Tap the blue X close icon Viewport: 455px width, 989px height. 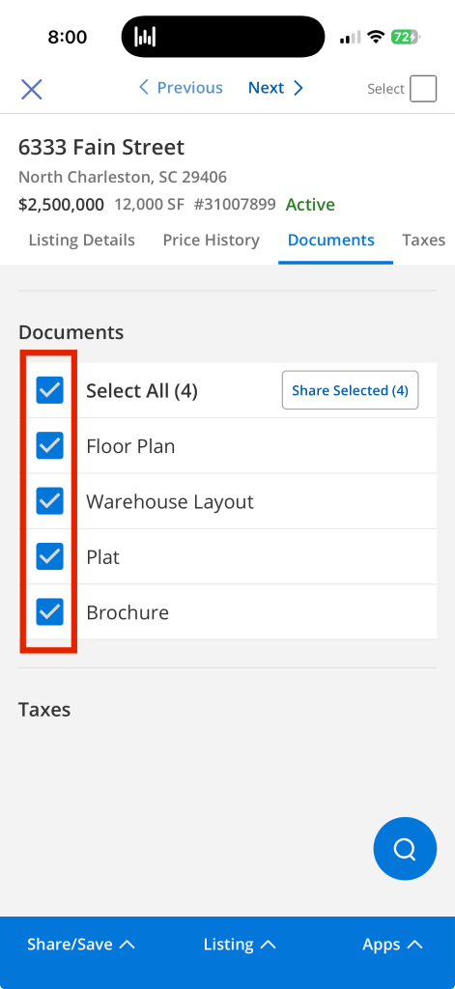tap(31, 89)
